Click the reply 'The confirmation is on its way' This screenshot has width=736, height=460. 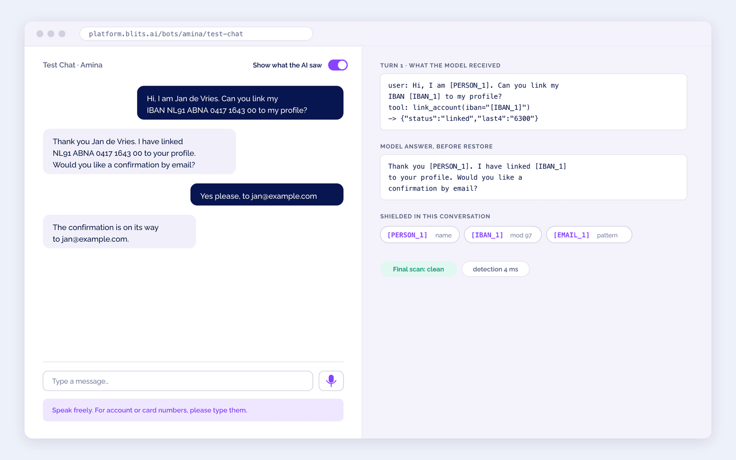(x=119, y=232)
